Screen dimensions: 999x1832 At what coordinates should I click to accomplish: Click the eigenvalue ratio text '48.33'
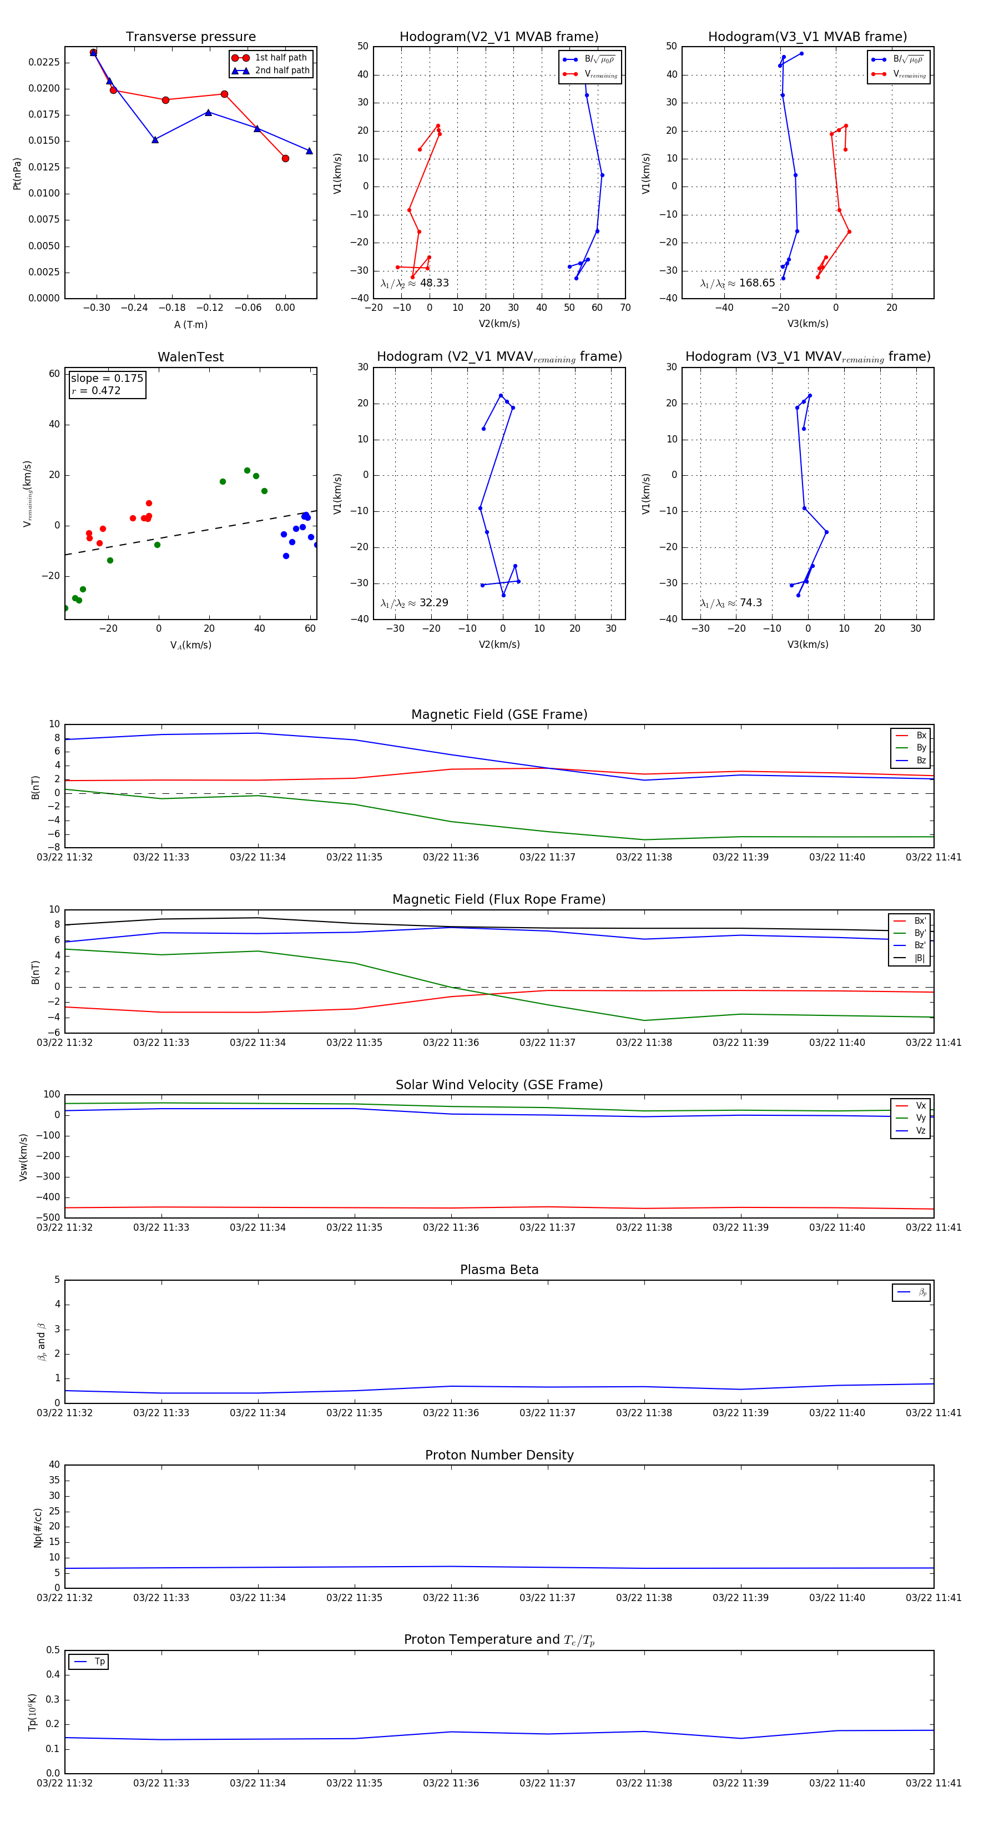(433, 283)
